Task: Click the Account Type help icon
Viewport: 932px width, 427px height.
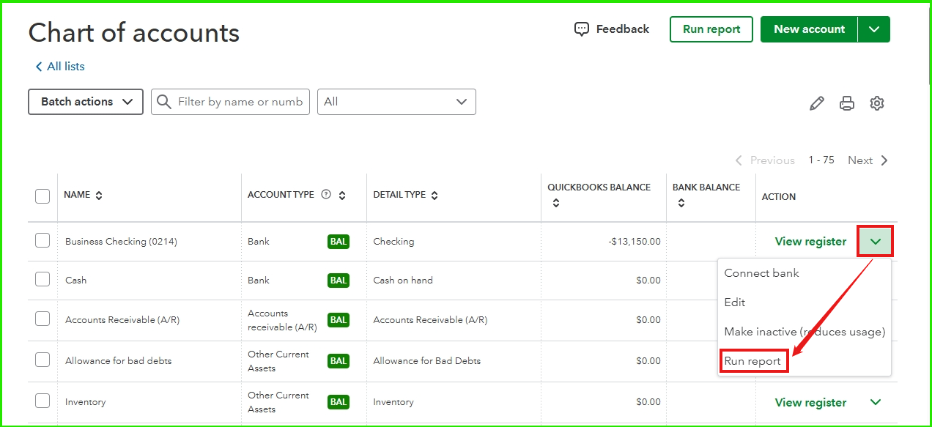Action: tap(326, 195)
